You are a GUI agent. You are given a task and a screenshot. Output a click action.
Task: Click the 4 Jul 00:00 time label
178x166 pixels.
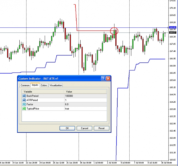(125, 163)
